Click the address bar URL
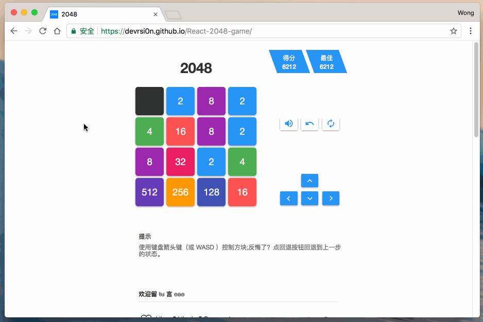The width and height of the screenshot is (483, 322). tap(176, 31)
